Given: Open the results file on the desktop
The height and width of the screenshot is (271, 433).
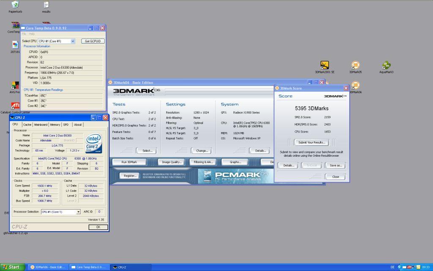Looking at the screenshot, I should 46,4.
